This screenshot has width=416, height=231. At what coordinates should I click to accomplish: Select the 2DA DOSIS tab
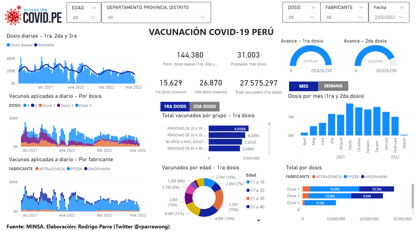[204, 107]
